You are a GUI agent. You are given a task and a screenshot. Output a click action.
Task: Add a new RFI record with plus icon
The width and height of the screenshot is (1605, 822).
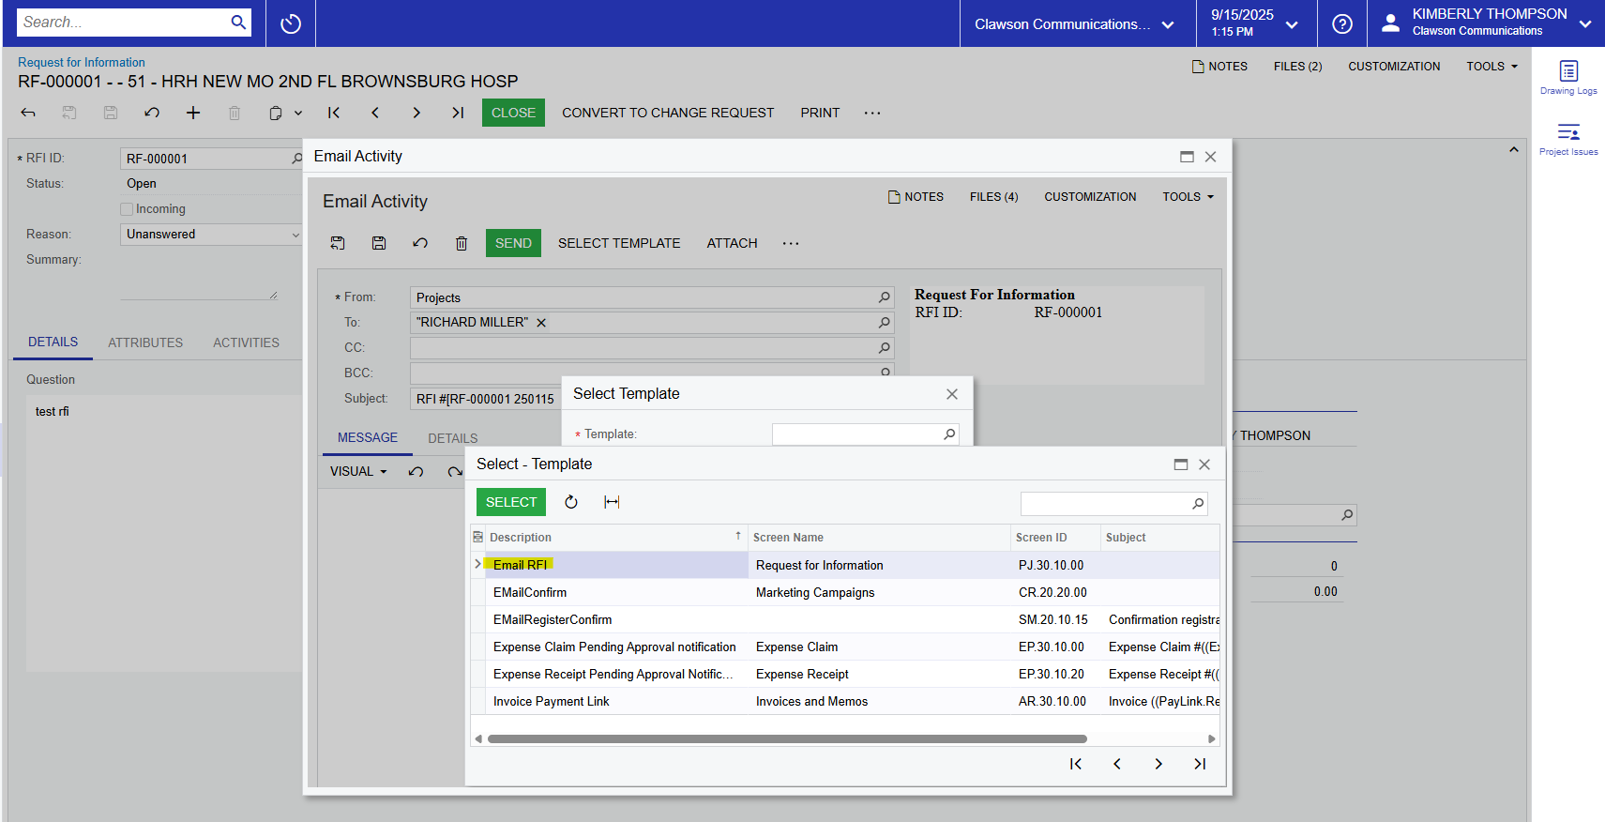coord(193,113)
